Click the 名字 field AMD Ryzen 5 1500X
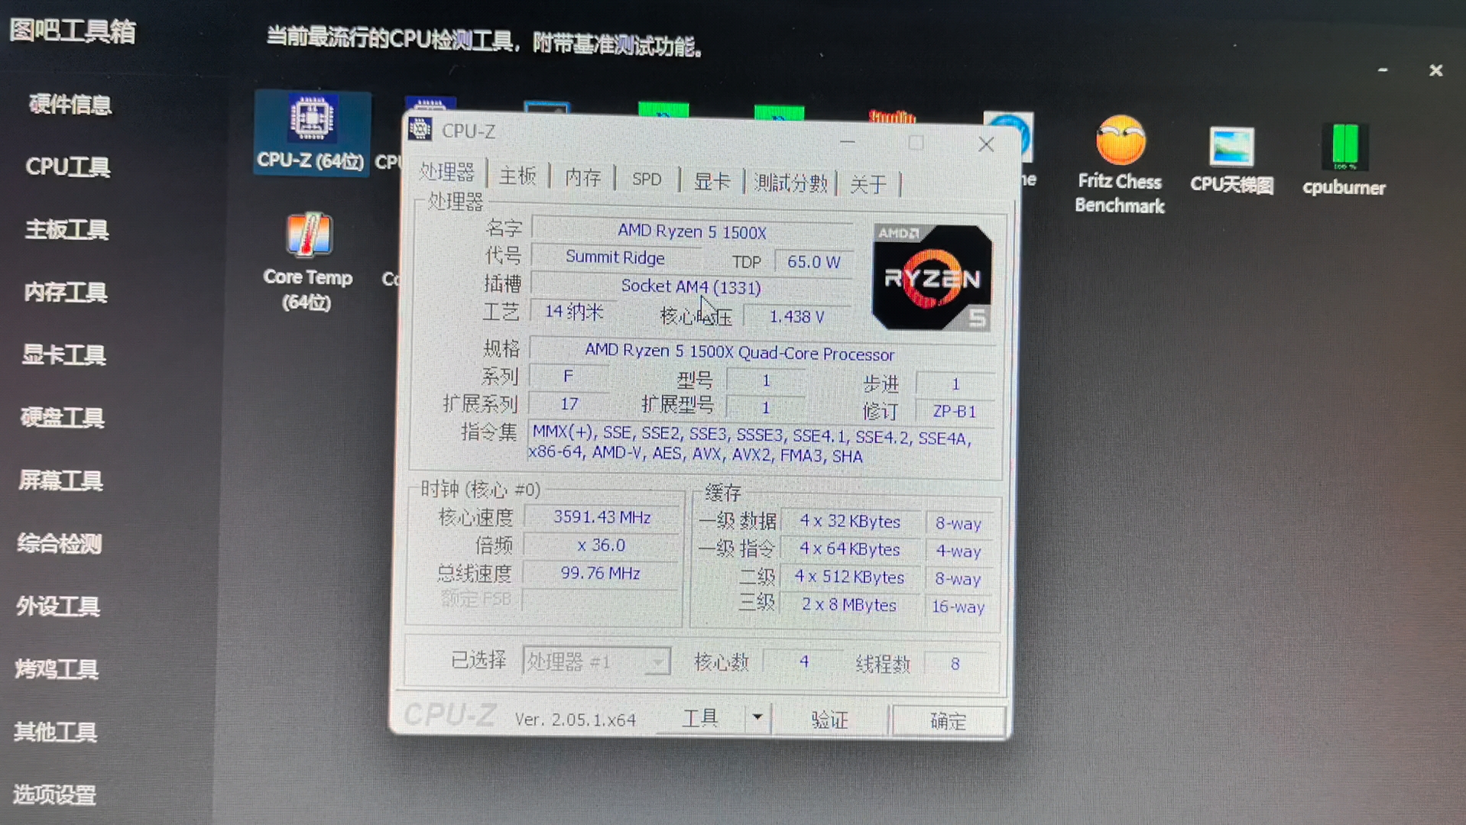 [692, 231]
